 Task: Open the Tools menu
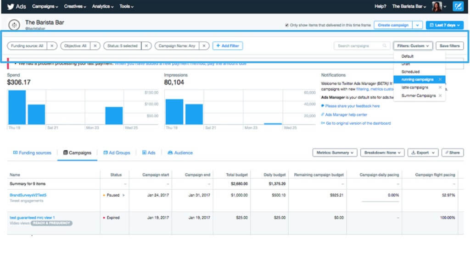tap(126, 6)
